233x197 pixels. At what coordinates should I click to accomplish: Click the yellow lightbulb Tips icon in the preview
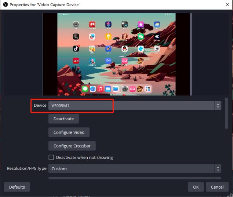[x=108, y=37]
